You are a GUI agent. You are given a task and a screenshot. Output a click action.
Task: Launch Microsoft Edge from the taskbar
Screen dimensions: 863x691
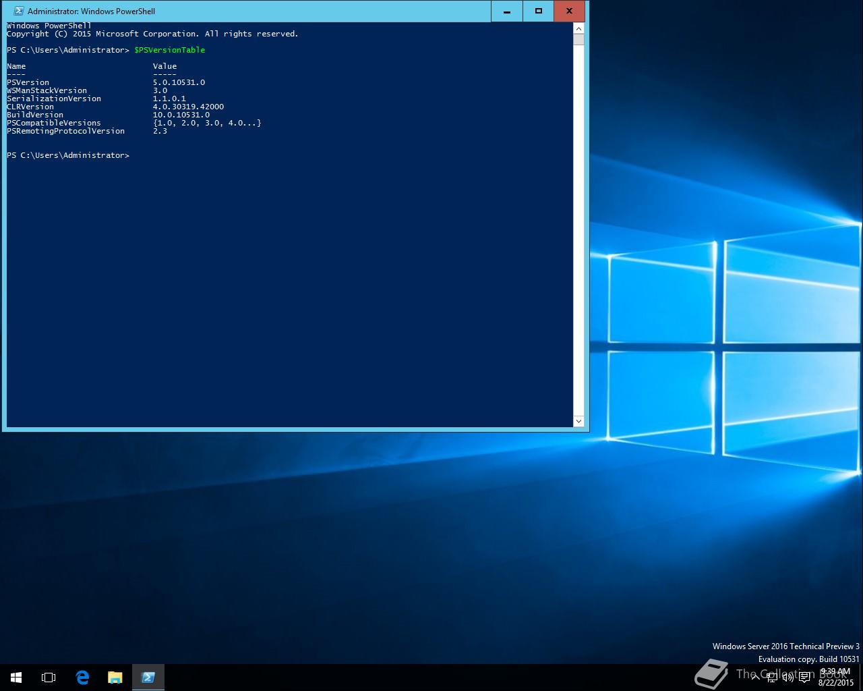(82, 677)
